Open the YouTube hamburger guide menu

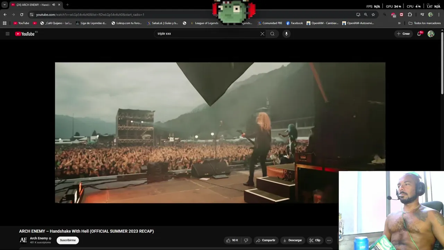coord(7,34)
